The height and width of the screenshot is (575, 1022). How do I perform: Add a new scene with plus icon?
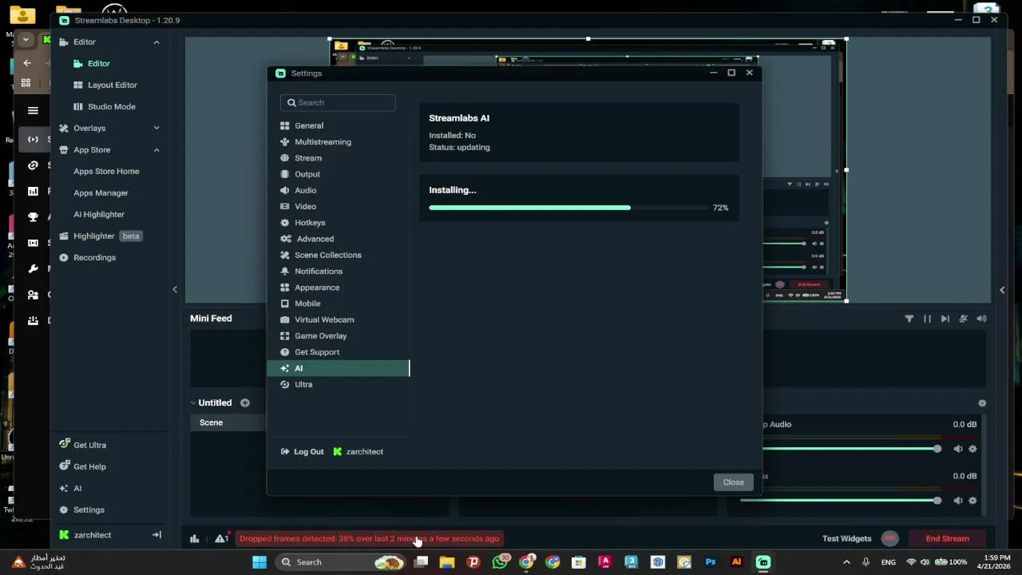(x=245, y=403)
